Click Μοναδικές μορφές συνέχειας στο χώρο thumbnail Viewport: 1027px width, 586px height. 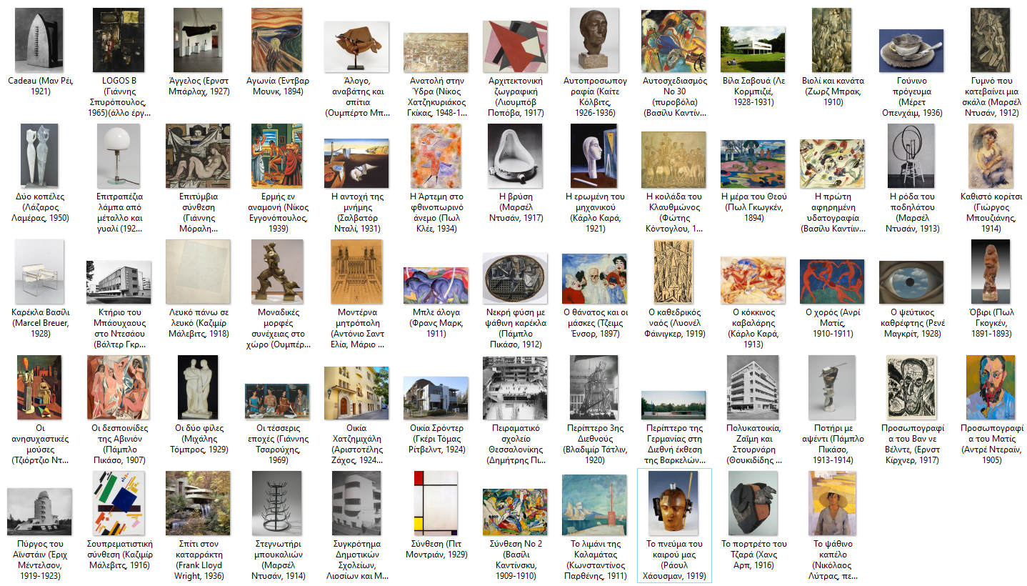coord(276,271)
